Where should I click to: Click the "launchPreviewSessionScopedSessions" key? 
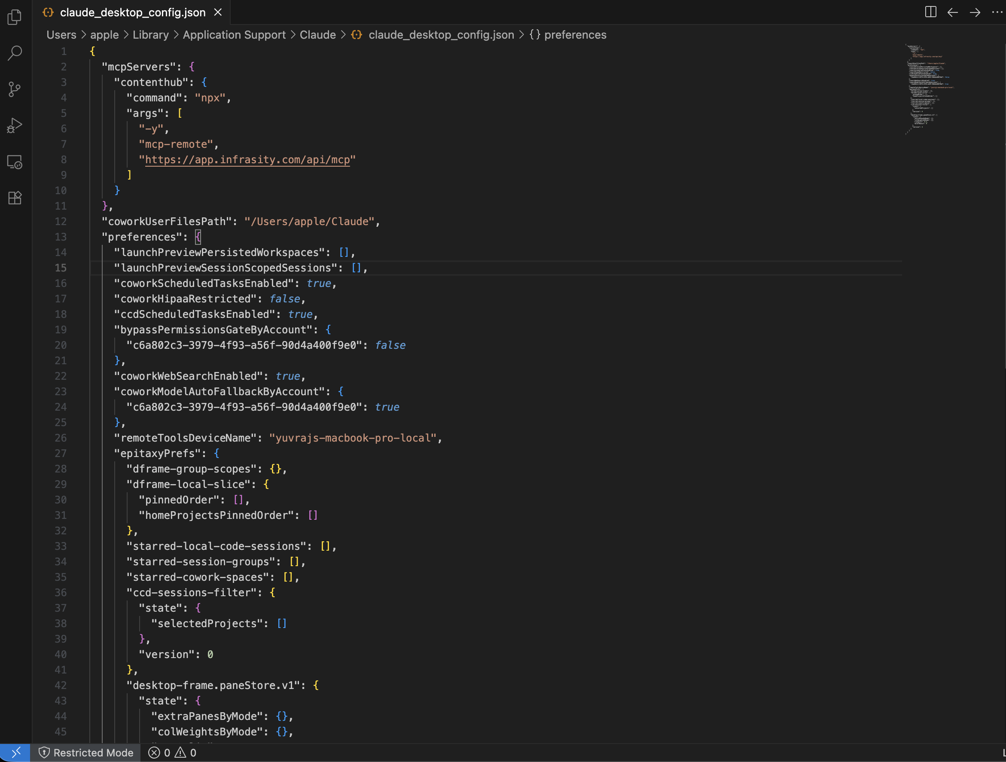coord(229,268)
